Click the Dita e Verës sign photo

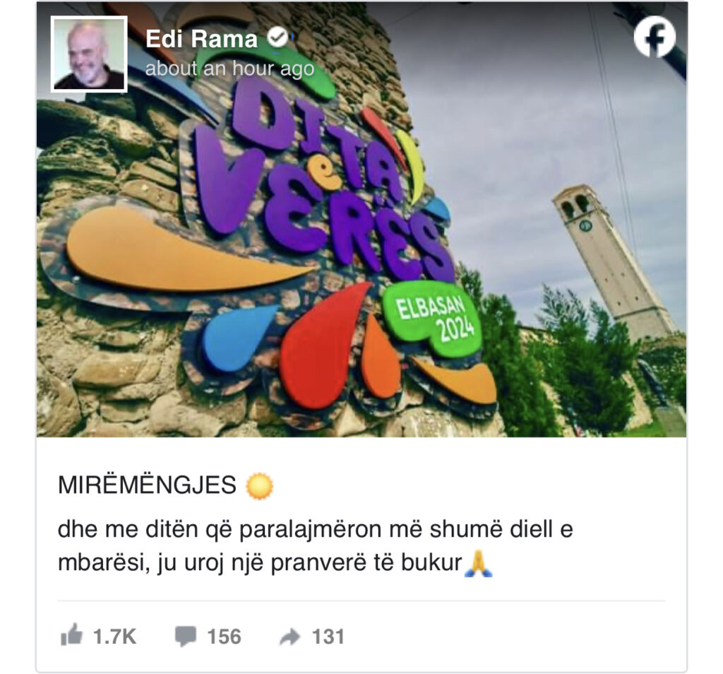[361, 220]
